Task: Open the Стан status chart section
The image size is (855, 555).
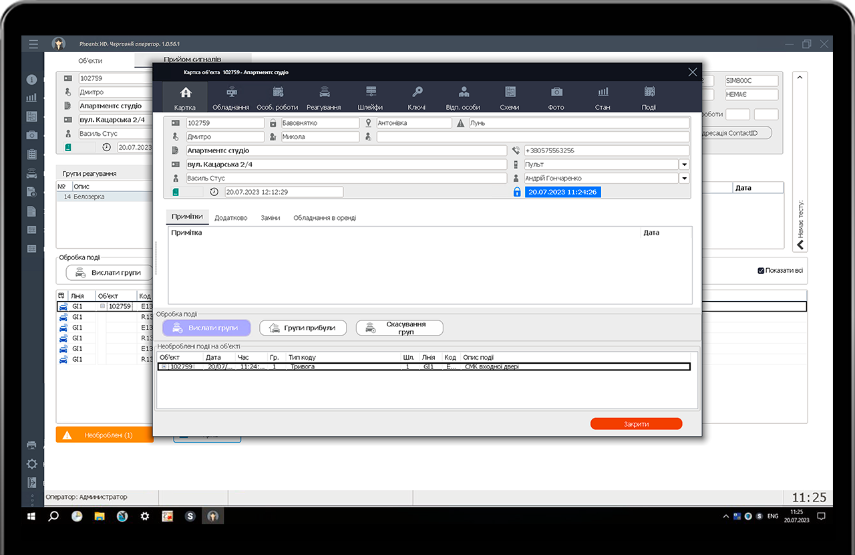Action: pos(603,97)
